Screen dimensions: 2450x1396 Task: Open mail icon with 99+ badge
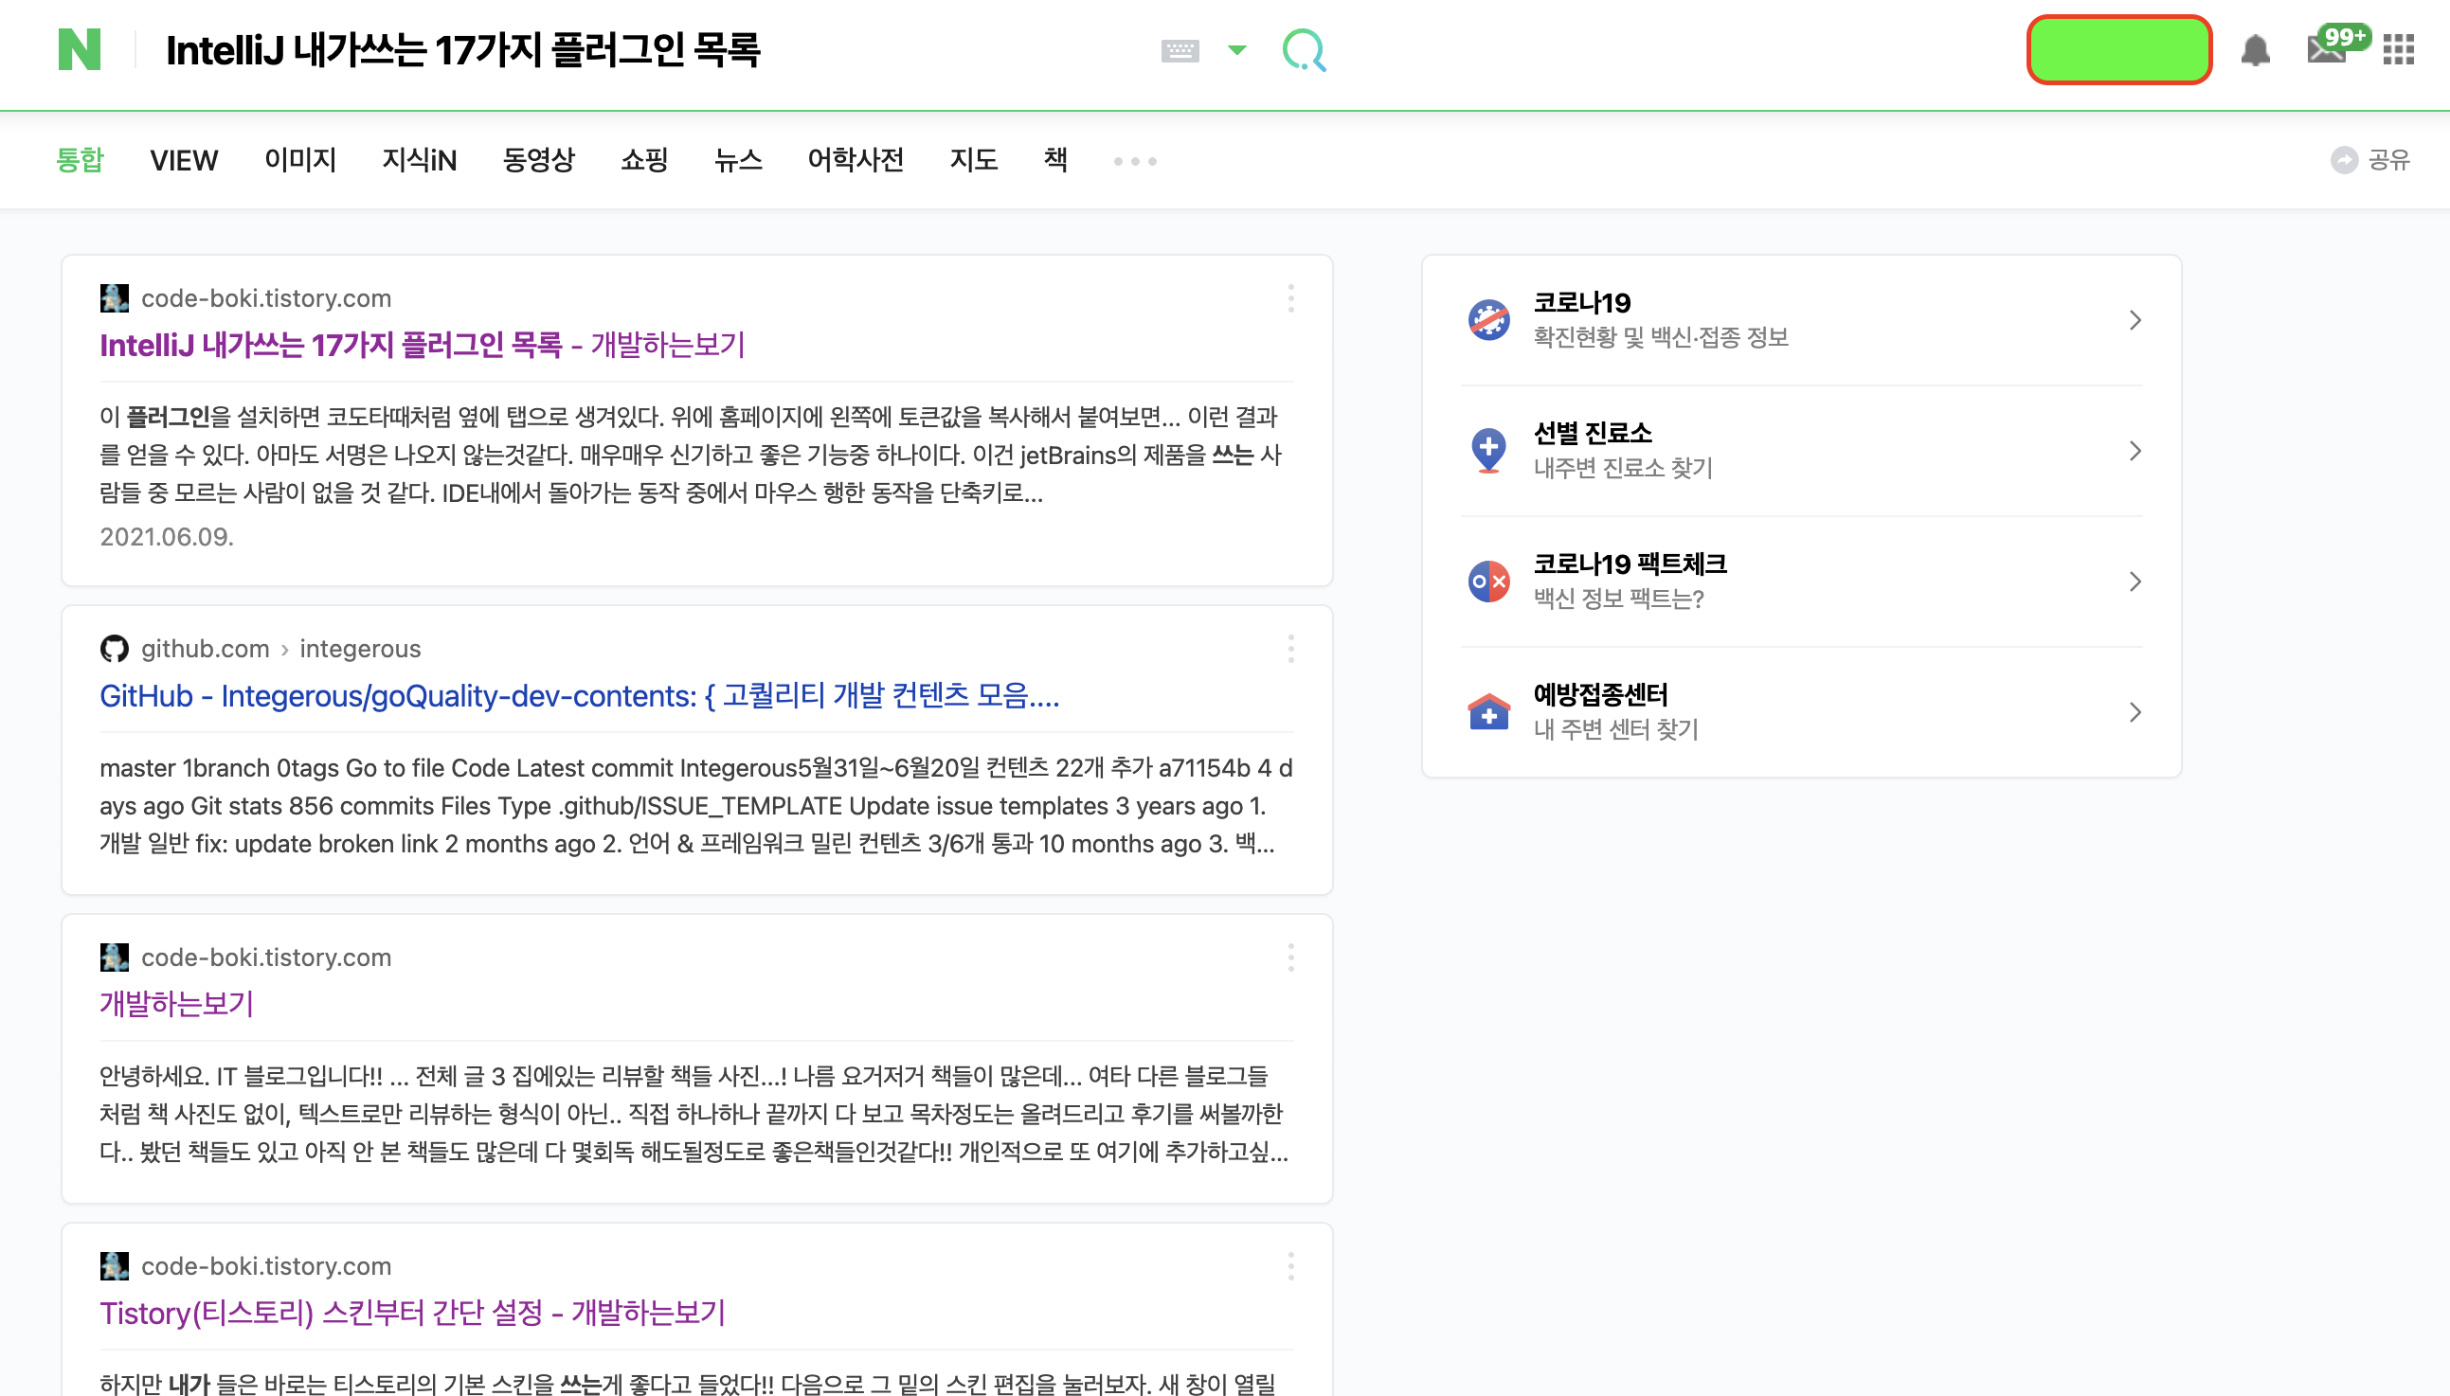click(2327, 48)
